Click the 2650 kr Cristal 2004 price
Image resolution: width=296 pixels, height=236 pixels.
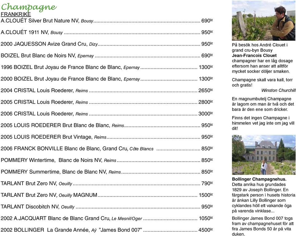(206, 90)
